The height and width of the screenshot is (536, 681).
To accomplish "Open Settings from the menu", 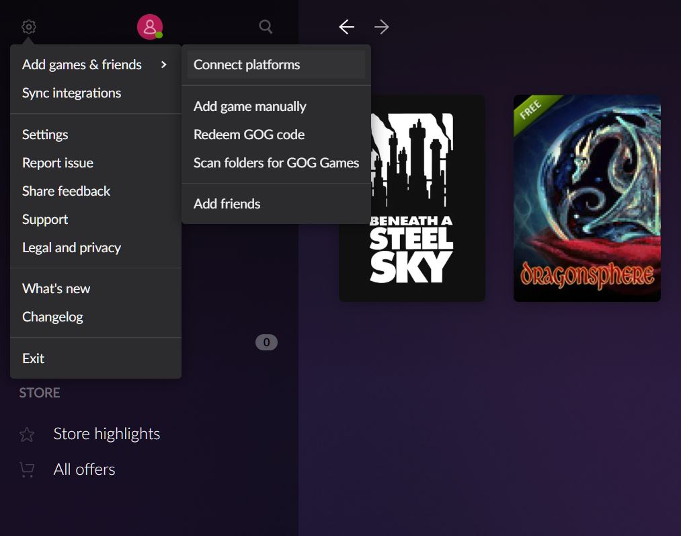I will [95, 135].
